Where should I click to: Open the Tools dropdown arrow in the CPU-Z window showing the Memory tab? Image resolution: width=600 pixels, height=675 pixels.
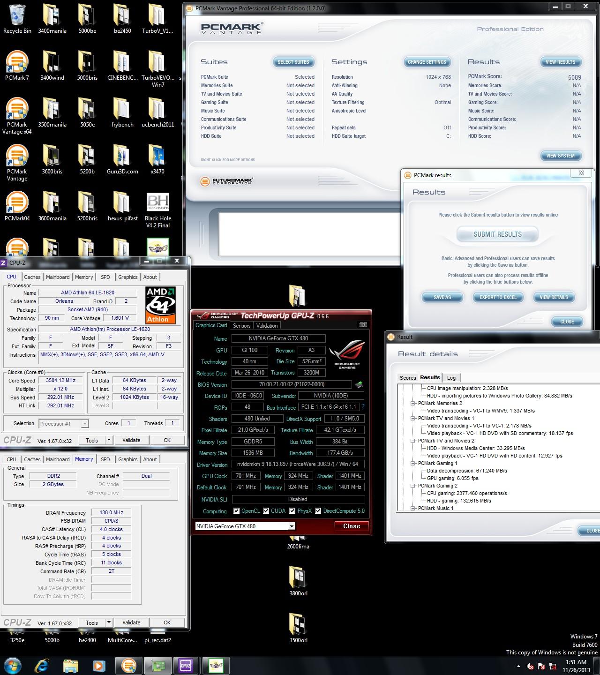[109, 622]
